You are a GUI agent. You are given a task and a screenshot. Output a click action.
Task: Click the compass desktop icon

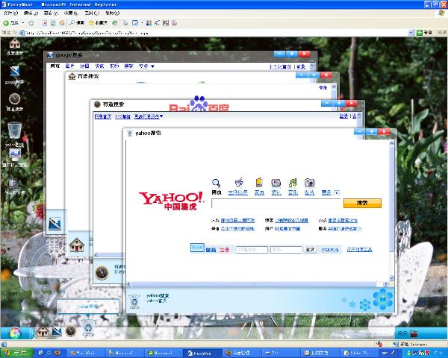pyautogui.click(x=14, y=98)
